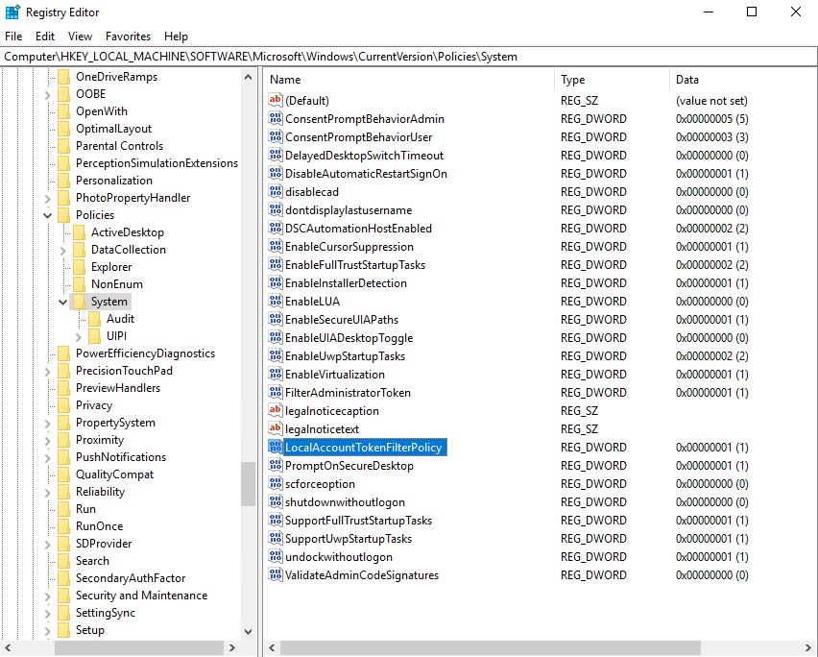The width and height of the screenshot is (818, 657).
Task: Click the legalnoticetext string icon
Action: pyautogui.click(x=275, y=429)
